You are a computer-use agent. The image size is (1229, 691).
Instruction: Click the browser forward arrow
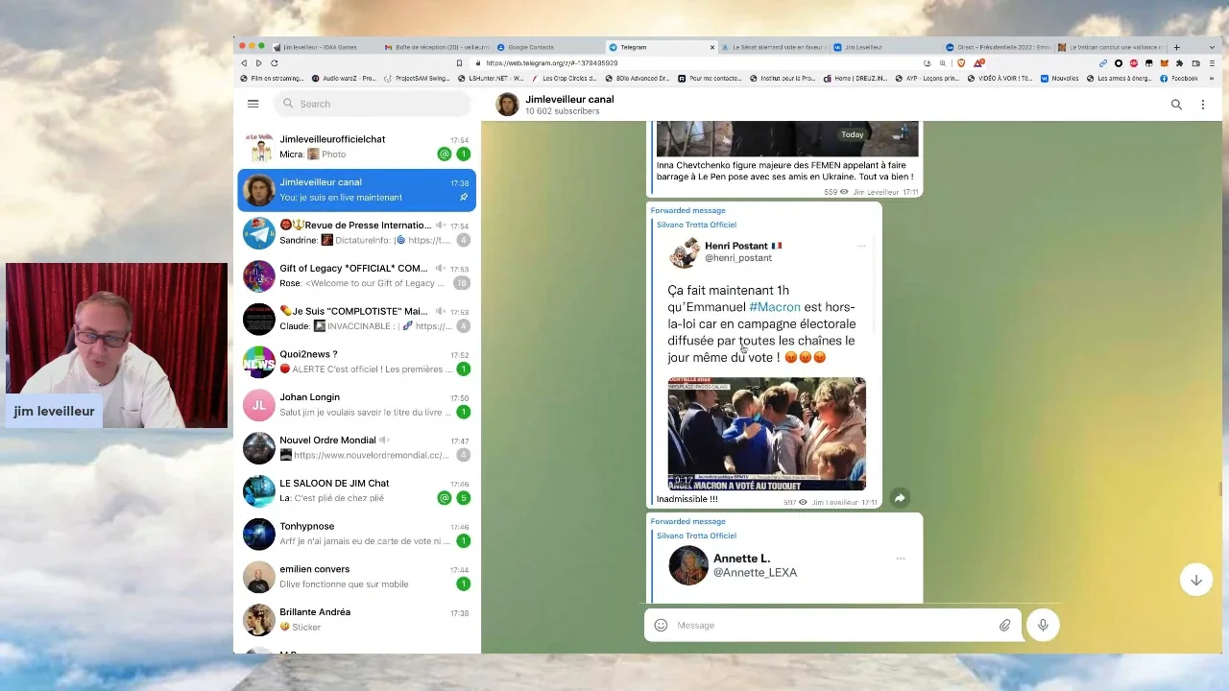click(x=258, y=63)
